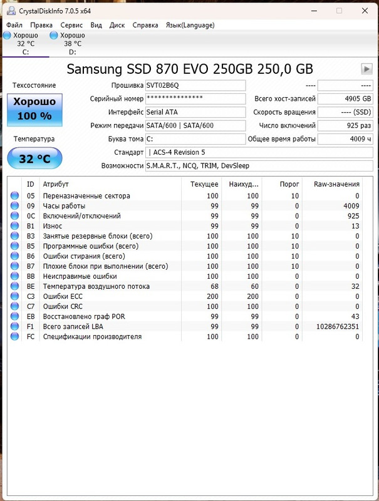Click the status icon for attribute 0C
The image size is (379, 501).
[x=14, y=215]
